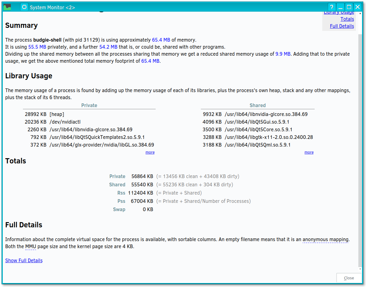This screenshot has width=366, height=287.
Task: Click the Full Details section heading
Action: [x=24, y=225]
